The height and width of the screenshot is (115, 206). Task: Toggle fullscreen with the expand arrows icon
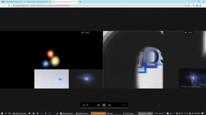(124, 105)
